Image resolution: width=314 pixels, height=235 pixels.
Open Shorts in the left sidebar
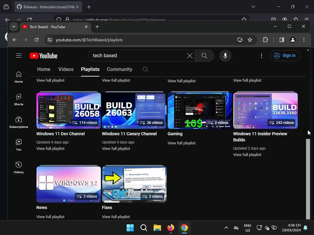point(19,100)
